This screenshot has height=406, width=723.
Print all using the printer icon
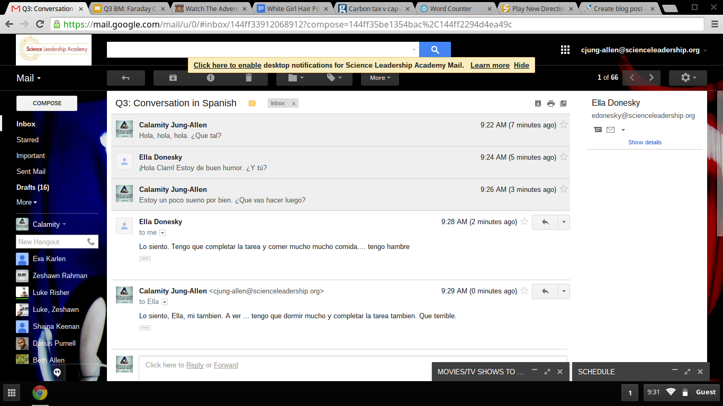tap(550, 104)
